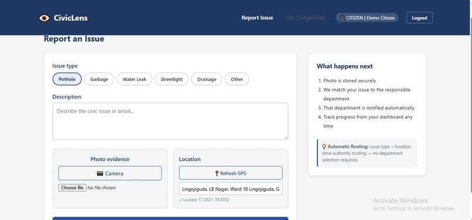Click the textarea resize handle corner
Image resolution: width=472 pixels, height=220 pixels.
pyautogui.click(x=286, y=137)
